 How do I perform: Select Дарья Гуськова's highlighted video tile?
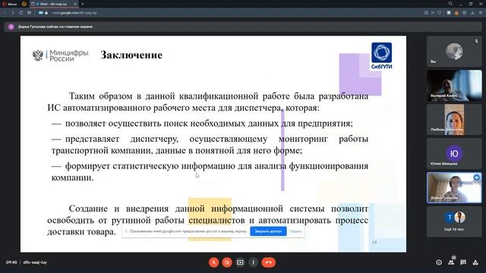454,187
